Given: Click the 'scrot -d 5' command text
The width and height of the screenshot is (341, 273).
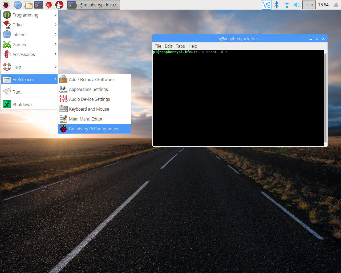Looking at the screenshot, I should pyautogui.click(x=217, y=52).
